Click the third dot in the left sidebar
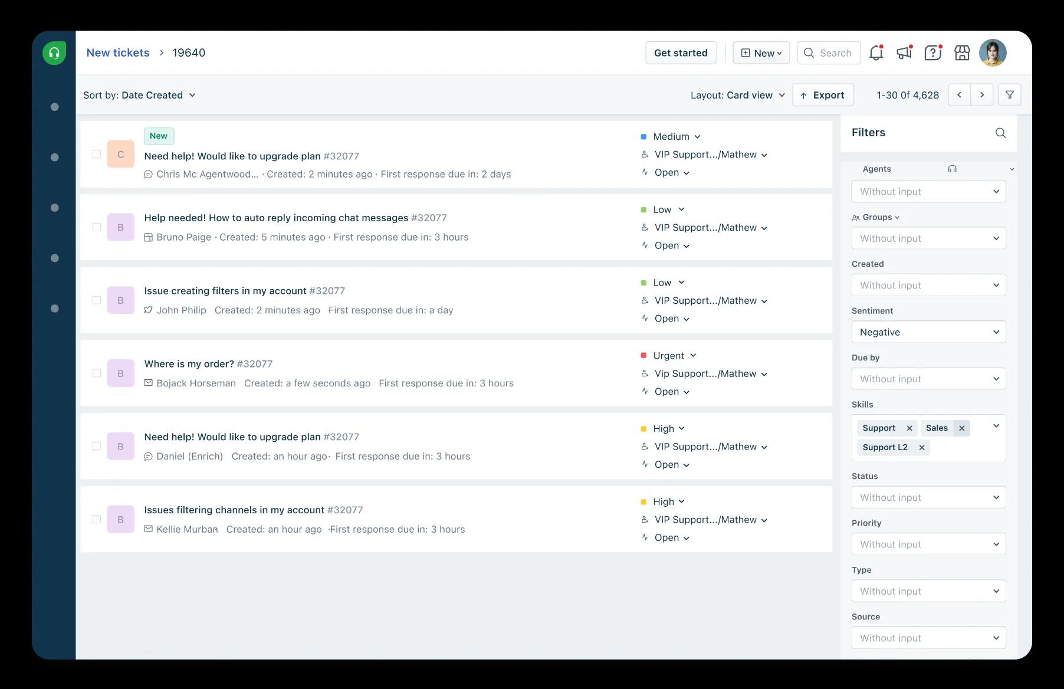Image resolution: width=1064 pixels, height=689 pixels. (x=55, y=208)
